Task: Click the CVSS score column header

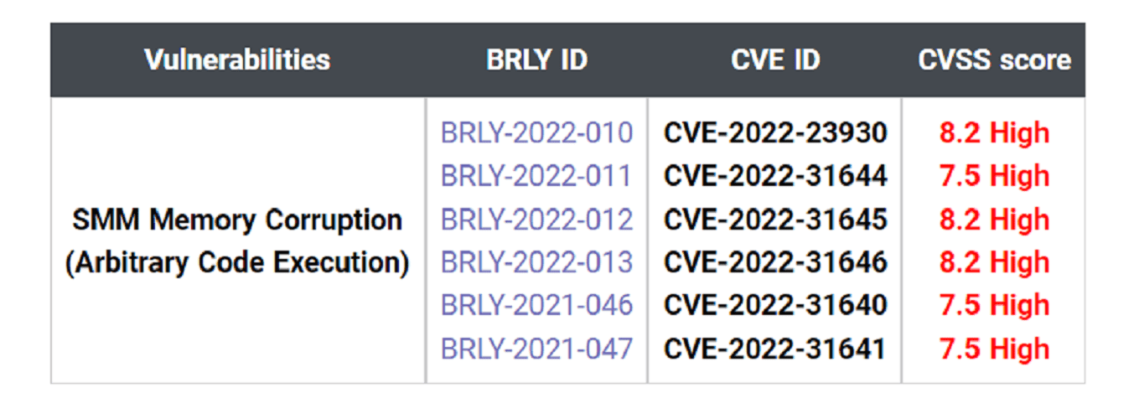Action: [x=994, y=60]
